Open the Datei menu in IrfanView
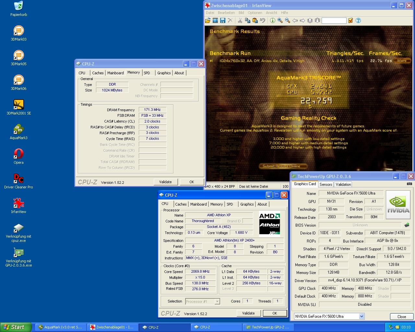The width and height of the screenshot is (415, 332). (x=210, y=13)
